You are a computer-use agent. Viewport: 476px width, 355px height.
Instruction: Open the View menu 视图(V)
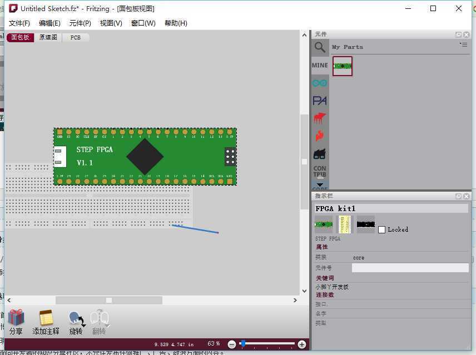pyautogui.click(x=111, y=23)
